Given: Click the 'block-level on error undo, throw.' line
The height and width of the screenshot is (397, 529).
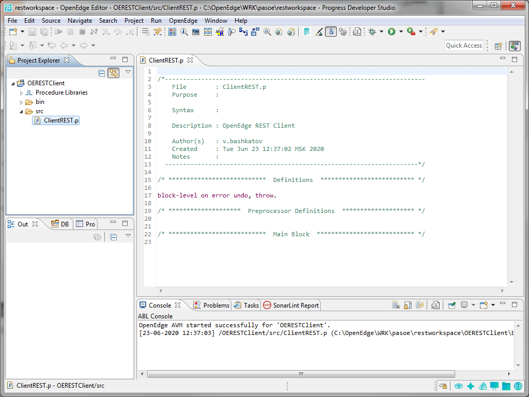Looking at the screenshot, I should (217, 195).
